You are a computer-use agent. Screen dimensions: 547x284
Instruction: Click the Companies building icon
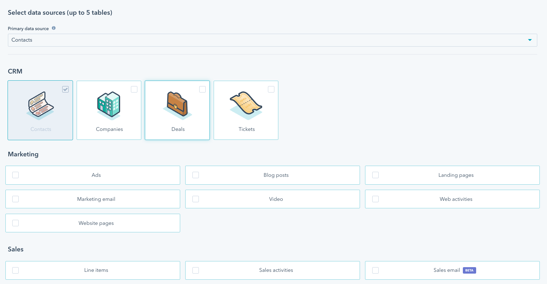click(x=109, y=105)
